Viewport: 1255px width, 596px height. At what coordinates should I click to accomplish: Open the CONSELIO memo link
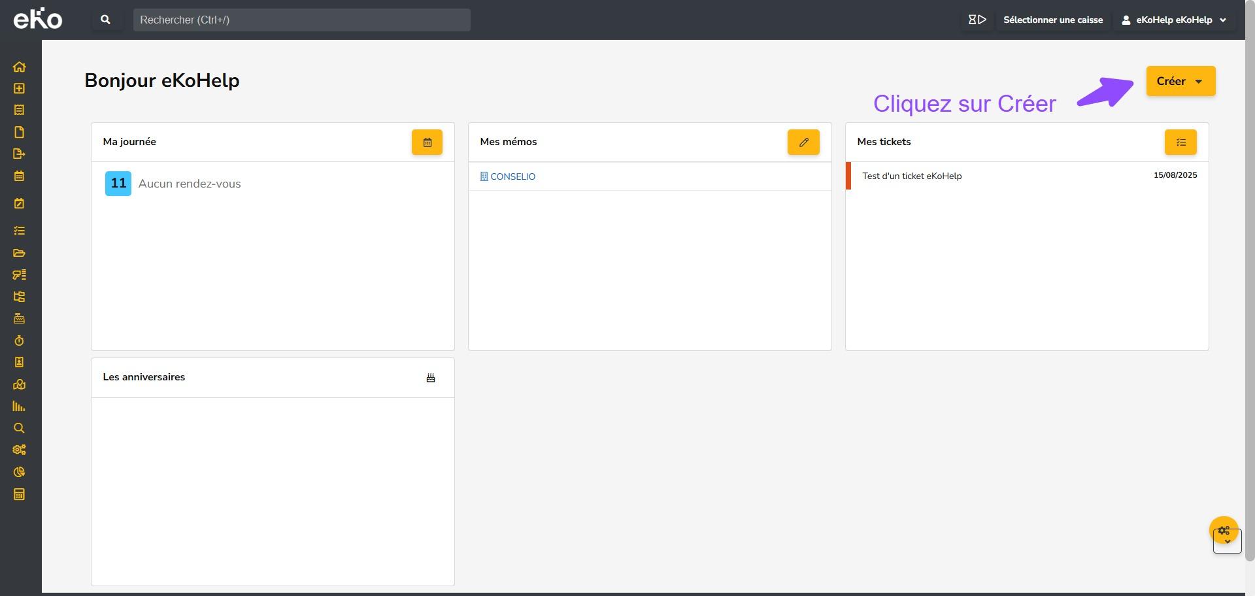pos(512,176)
